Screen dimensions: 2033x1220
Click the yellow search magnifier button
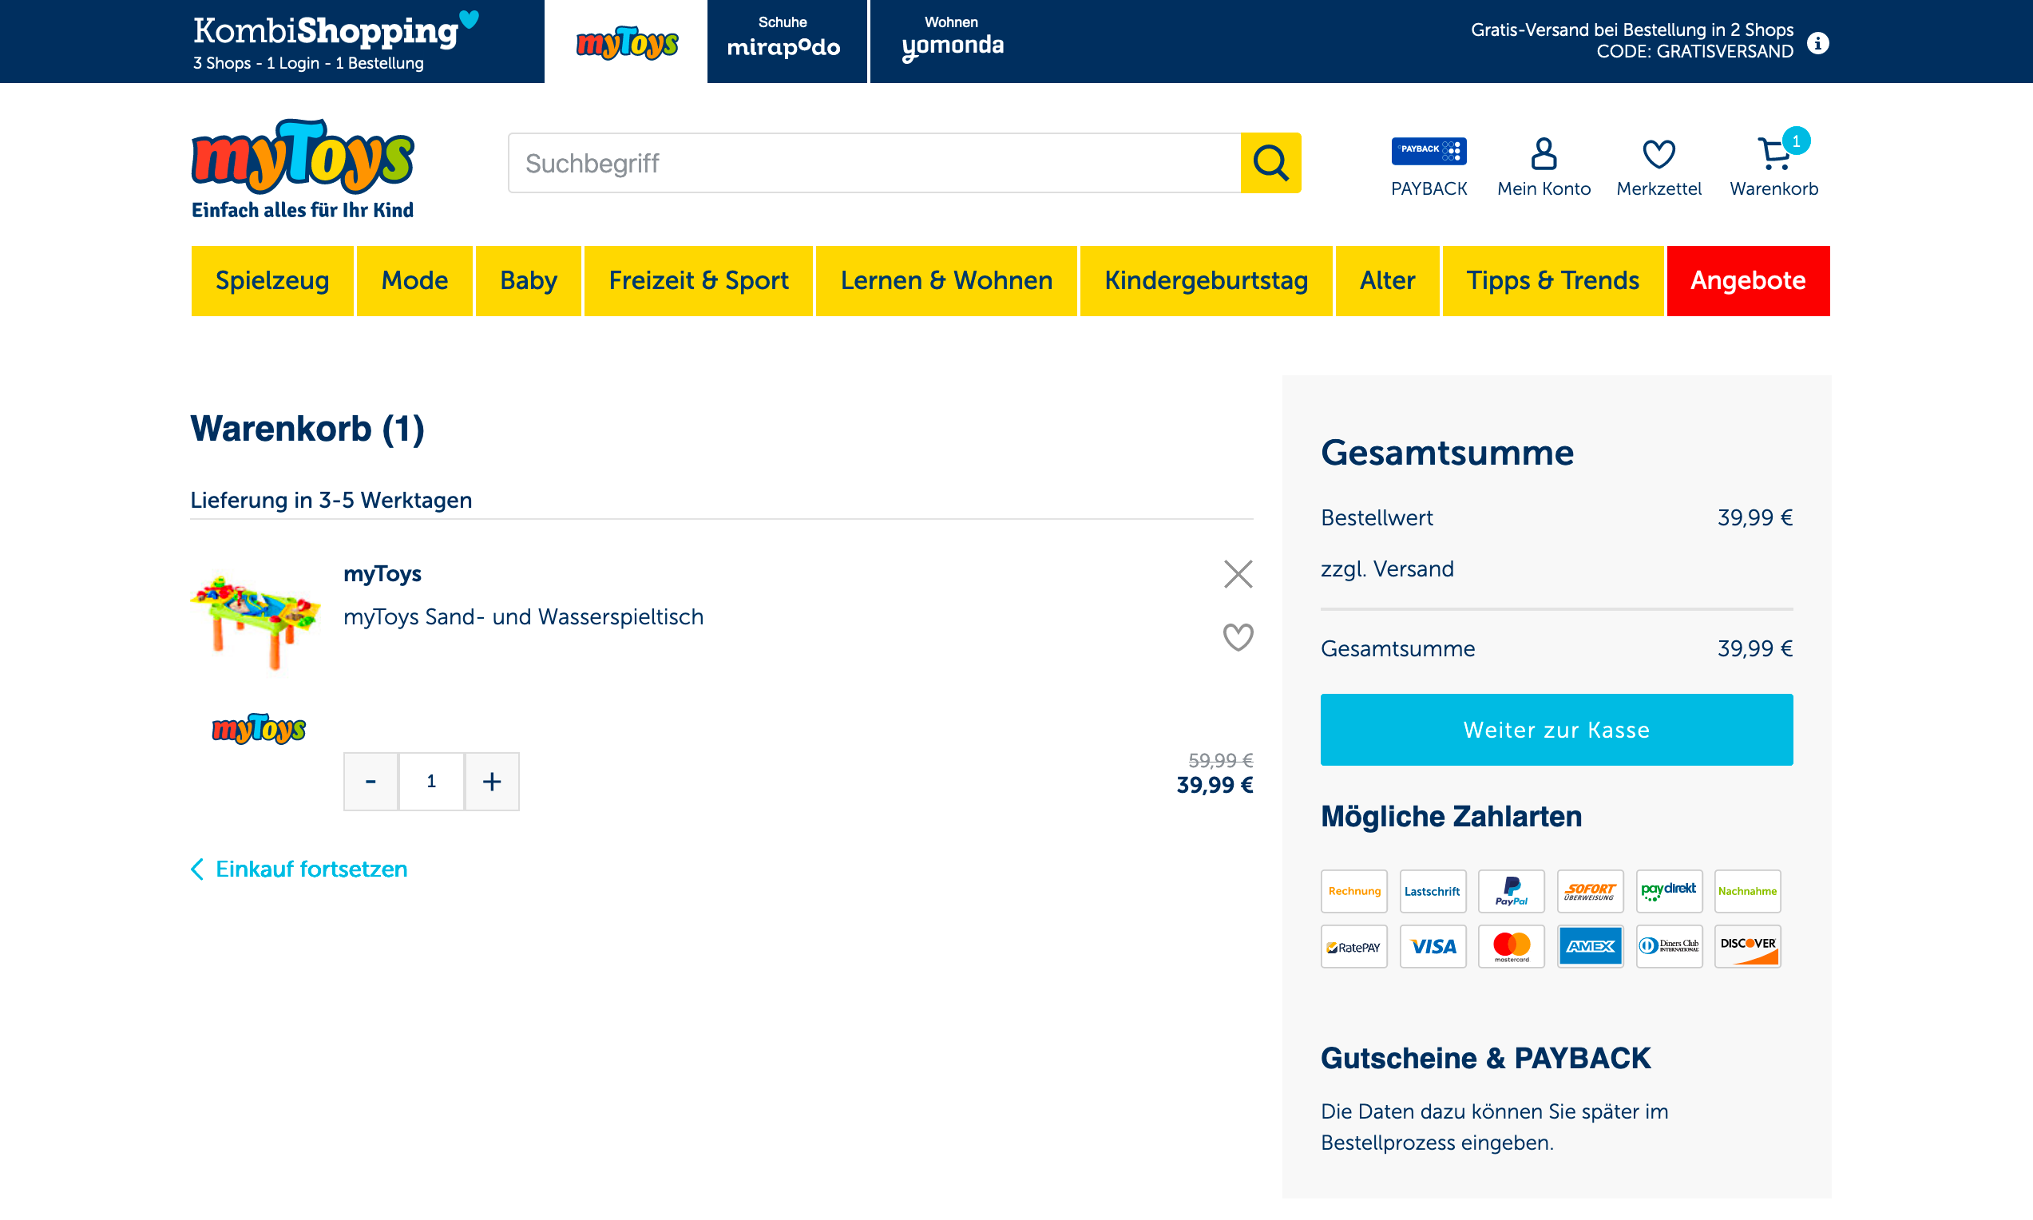point(1270,163)
